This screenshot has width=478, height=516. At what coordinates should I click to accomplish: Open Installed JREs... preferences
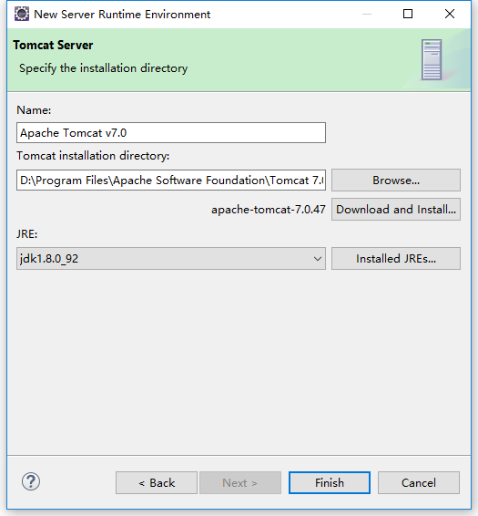click(x=396, y=259)
